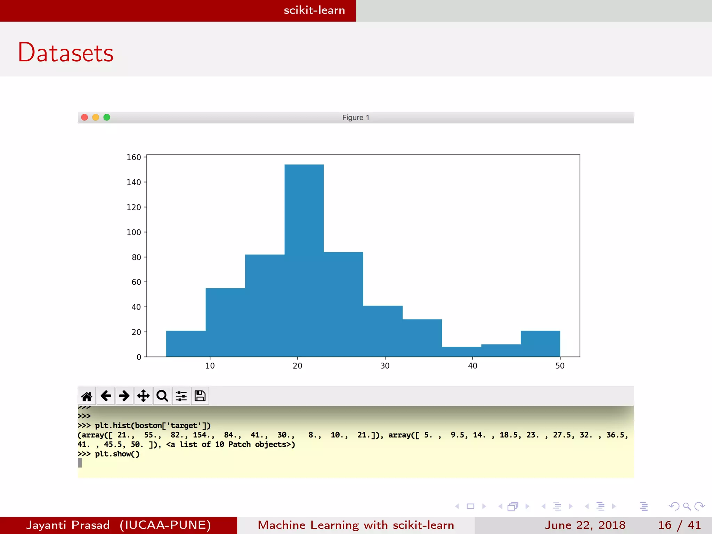Click the tallest histogram bar near 20

click(x=304, y=260)
